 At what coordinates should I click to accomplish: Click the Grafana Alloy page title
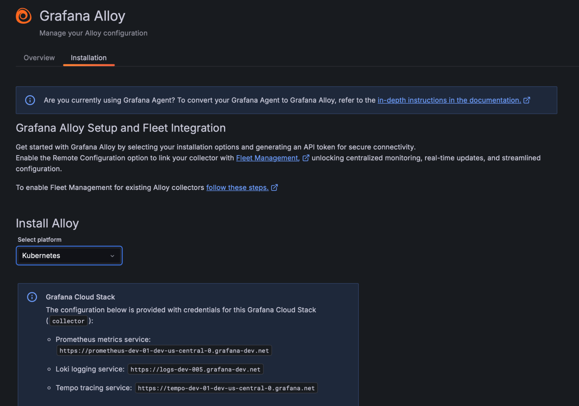coord(83,16)
